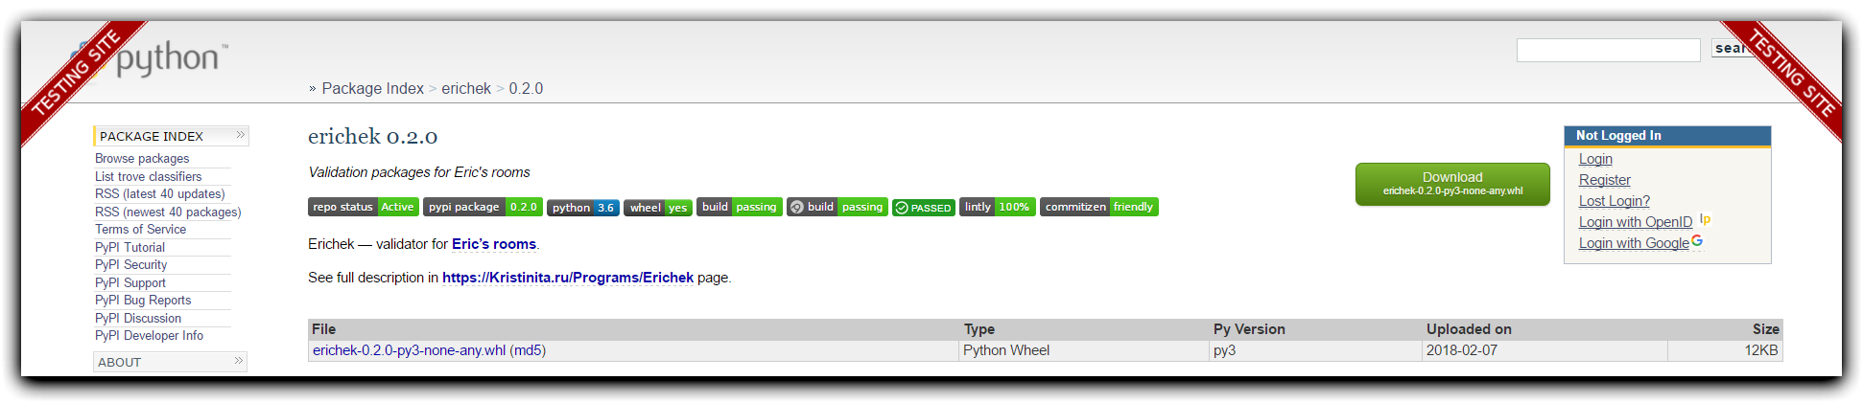Viewport: 1863px width, 403px height.
Task: Follow the Eric's rooms link
Action: 494,244
